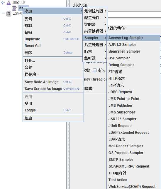Choose 粘贴 from context menu

pos(53,32)
